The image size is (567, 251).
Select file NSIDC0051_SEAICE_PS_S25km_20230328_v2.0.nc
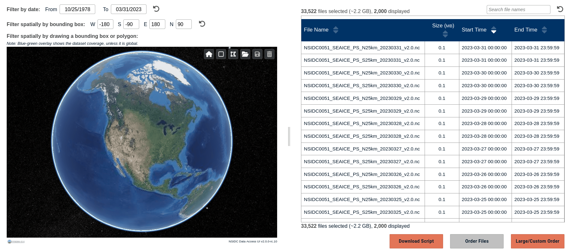(x=362, y=136)
